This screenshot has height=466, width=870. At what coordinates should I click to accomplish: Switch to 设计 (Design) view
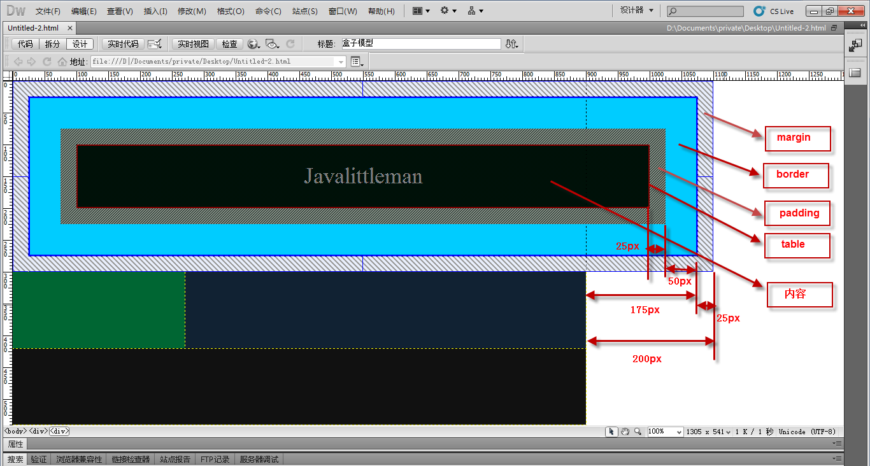tap(80, 44)
